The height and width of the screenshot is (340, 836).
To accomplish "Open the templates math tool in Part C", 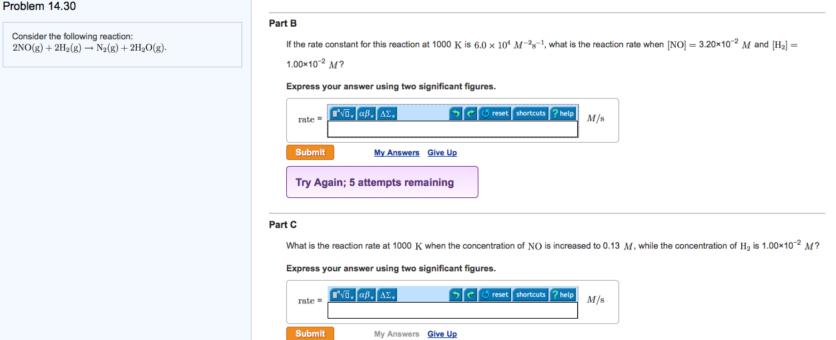I will (x=344, y=295).
